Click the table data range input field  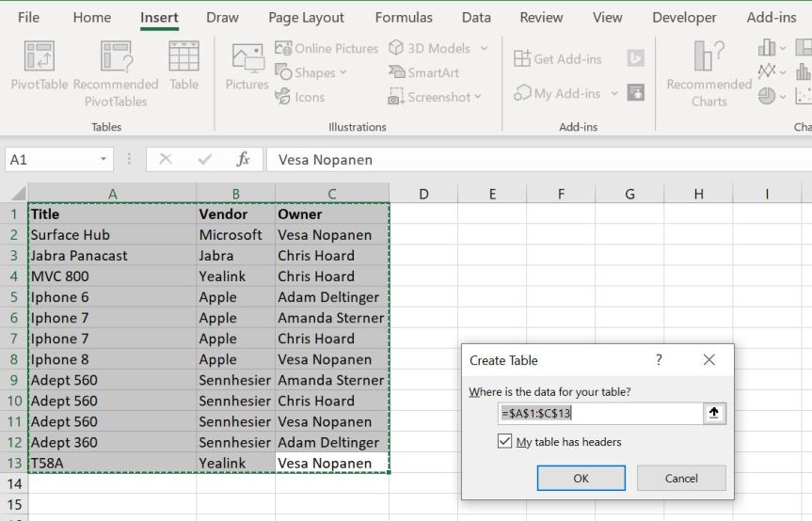[x=599, y=414]
